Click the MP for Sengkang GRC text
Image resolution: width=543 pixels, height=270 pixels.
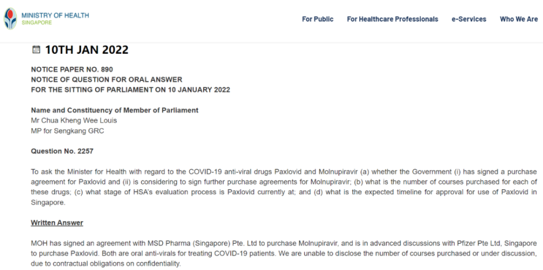(67, 131)
